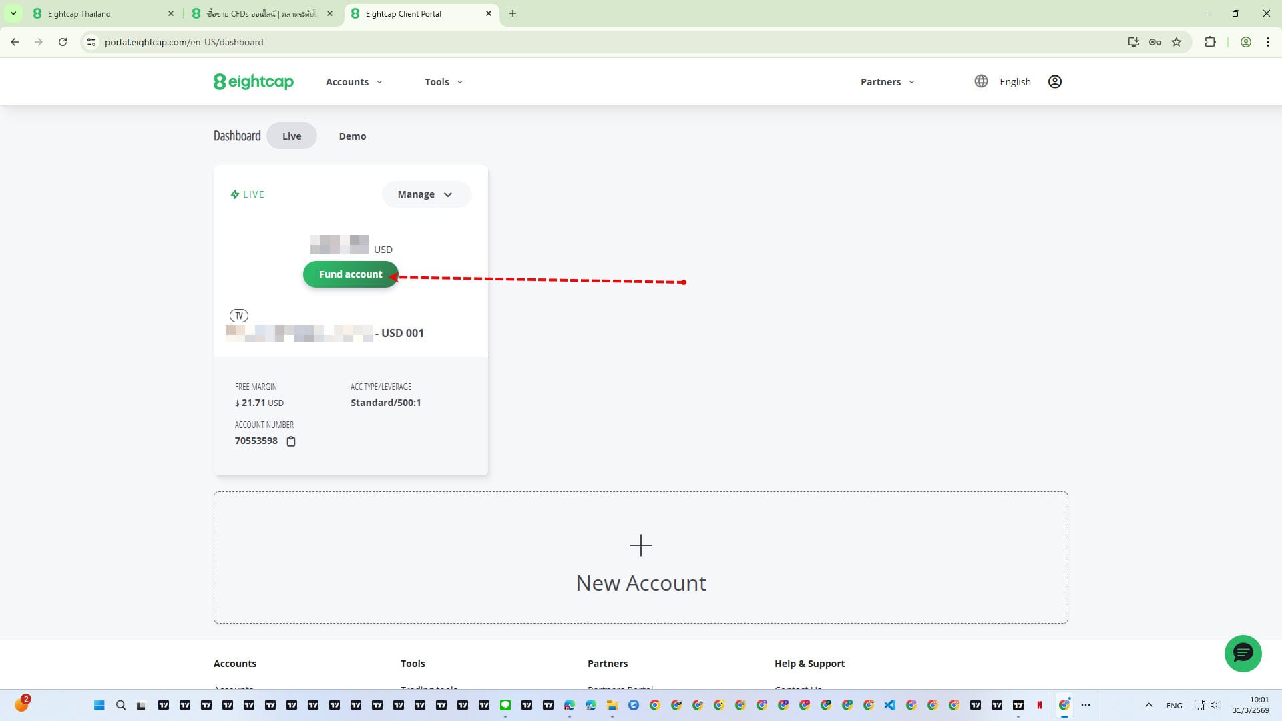This screenshot has height=721, width=1282.
Task: Open the Accounts menu dropdown
Action: 354,82
